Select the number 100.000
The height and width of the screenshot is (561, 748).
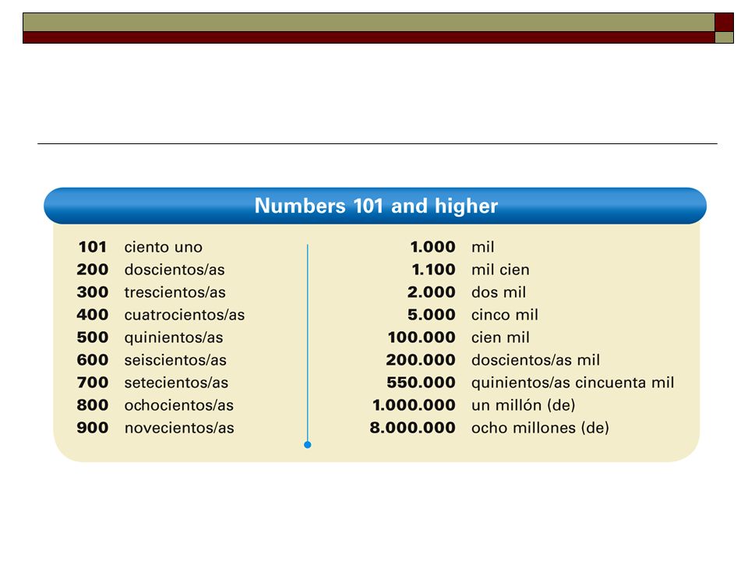point(422,337)
